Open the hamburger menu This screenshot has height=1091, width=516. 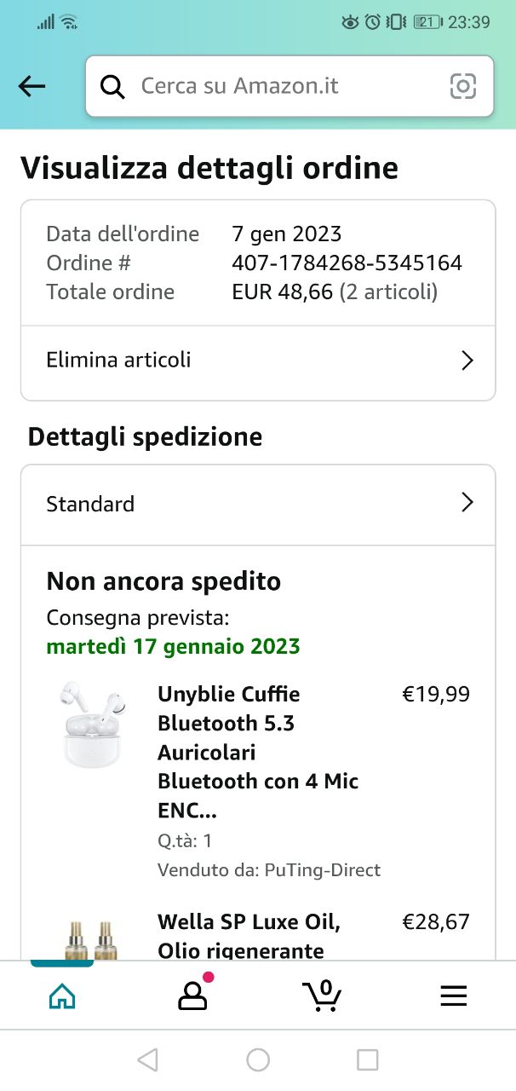click(453, 996)
